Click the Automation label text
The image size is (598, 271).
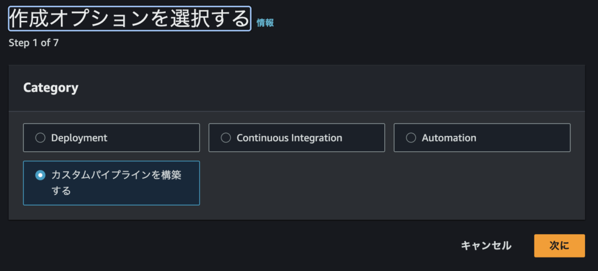pyautogui.click(x=449, y=138)
